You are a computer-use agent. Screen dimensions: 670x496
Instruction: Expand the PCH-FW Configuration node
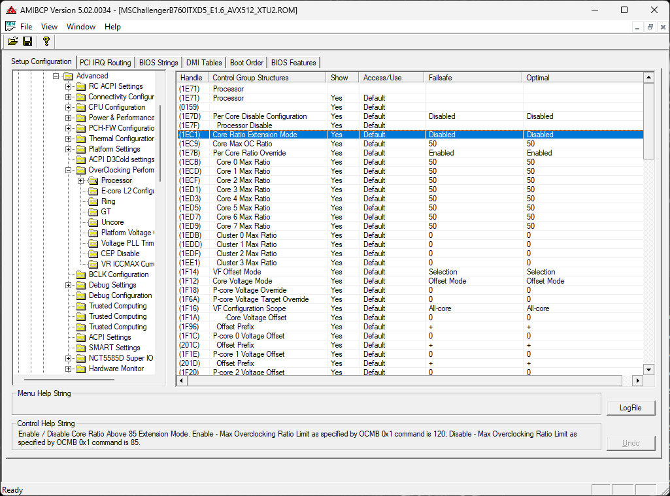pos(68,128)
